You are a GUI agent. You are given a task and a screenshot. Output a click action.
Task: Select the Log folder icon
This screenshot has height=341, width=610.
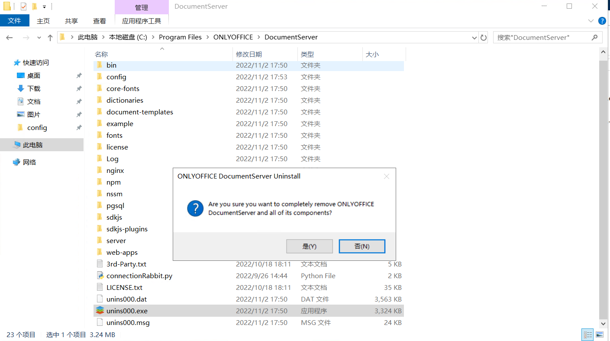point(100,159)
